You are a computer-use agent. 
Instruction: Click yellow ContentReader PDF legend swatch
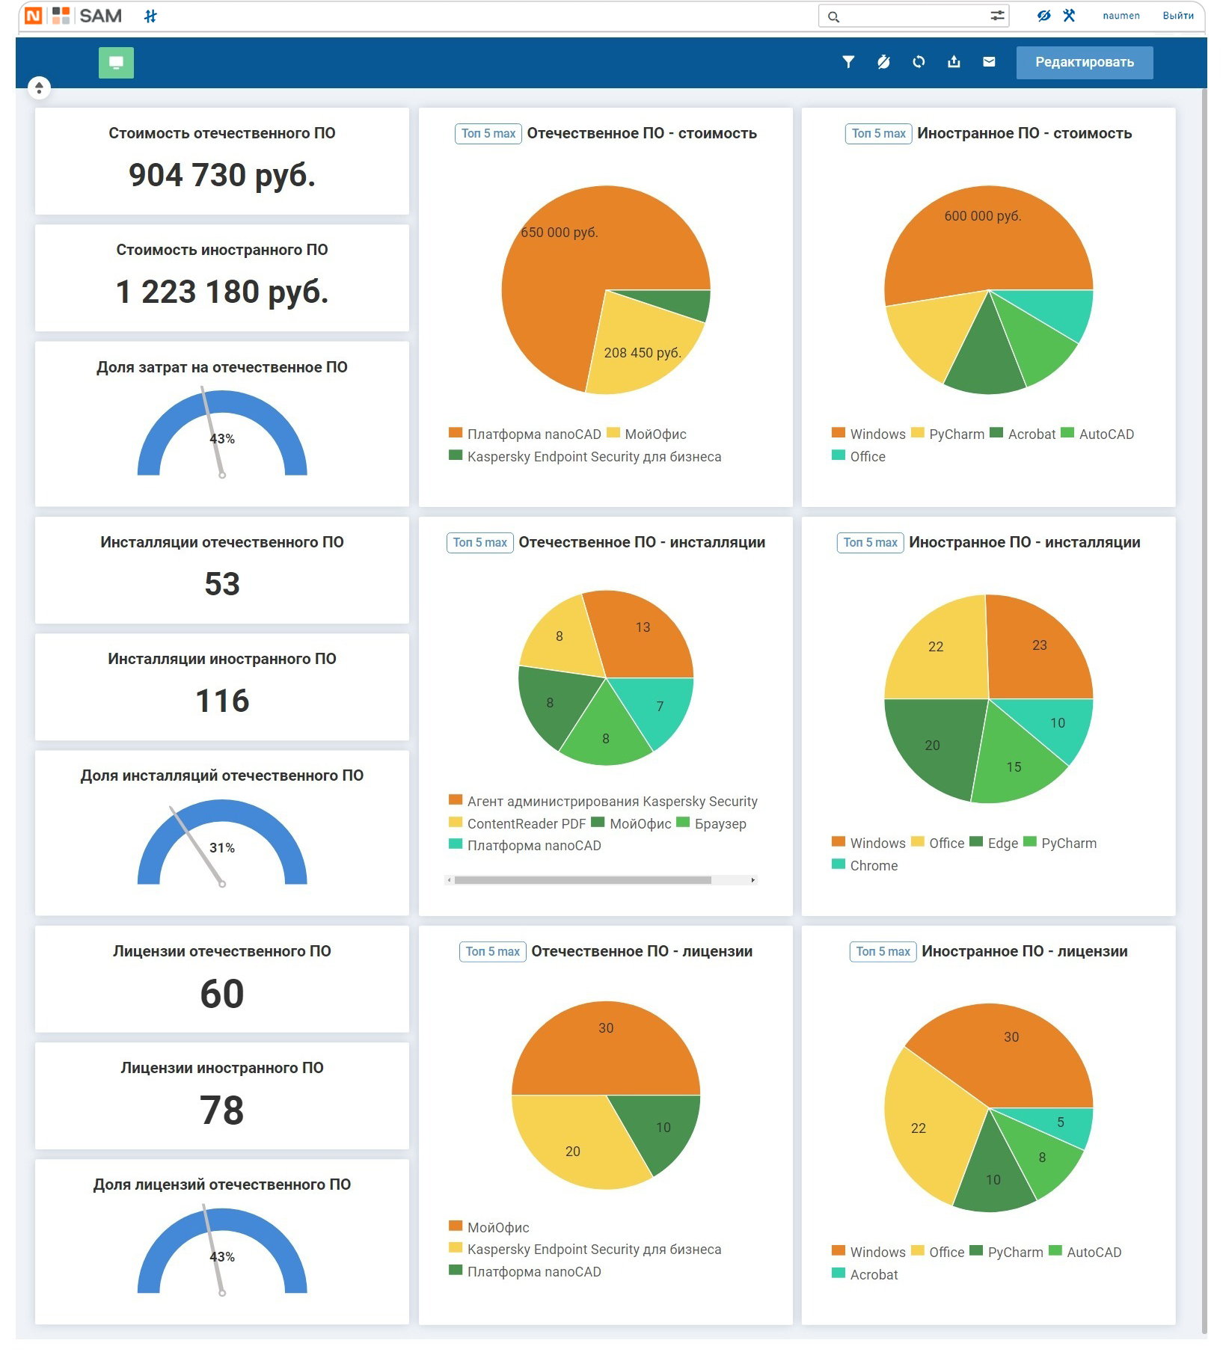[x=455, y=823]
